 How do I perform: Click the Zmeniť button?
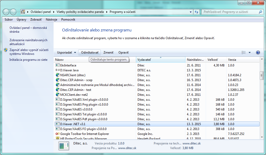click(108, 53)
